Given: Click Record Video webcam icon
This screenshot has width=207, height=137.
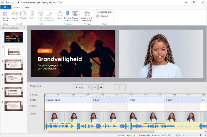Looking at the screenshot, I should 75,14.
